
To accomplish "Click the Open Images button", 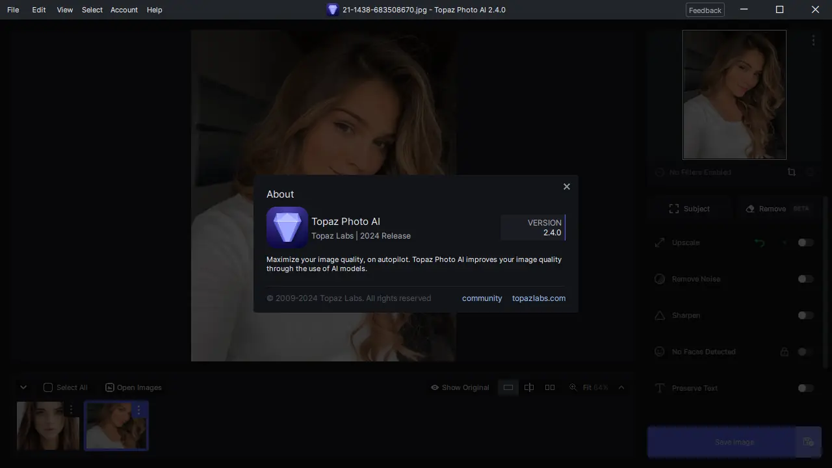I will [x=133, y=387].
